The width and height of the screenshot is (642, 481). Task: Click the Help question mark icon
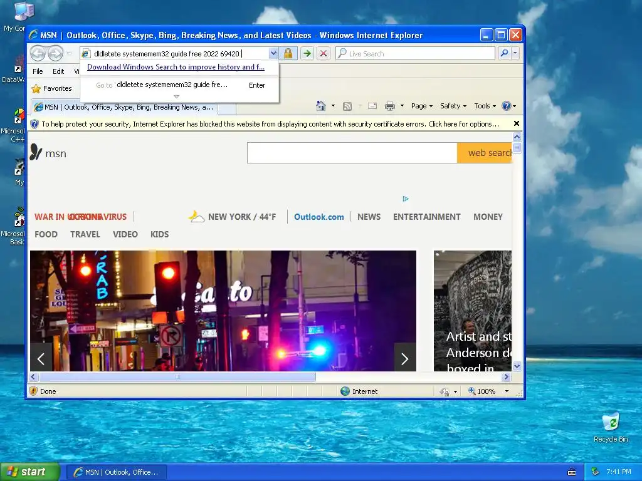507,106
